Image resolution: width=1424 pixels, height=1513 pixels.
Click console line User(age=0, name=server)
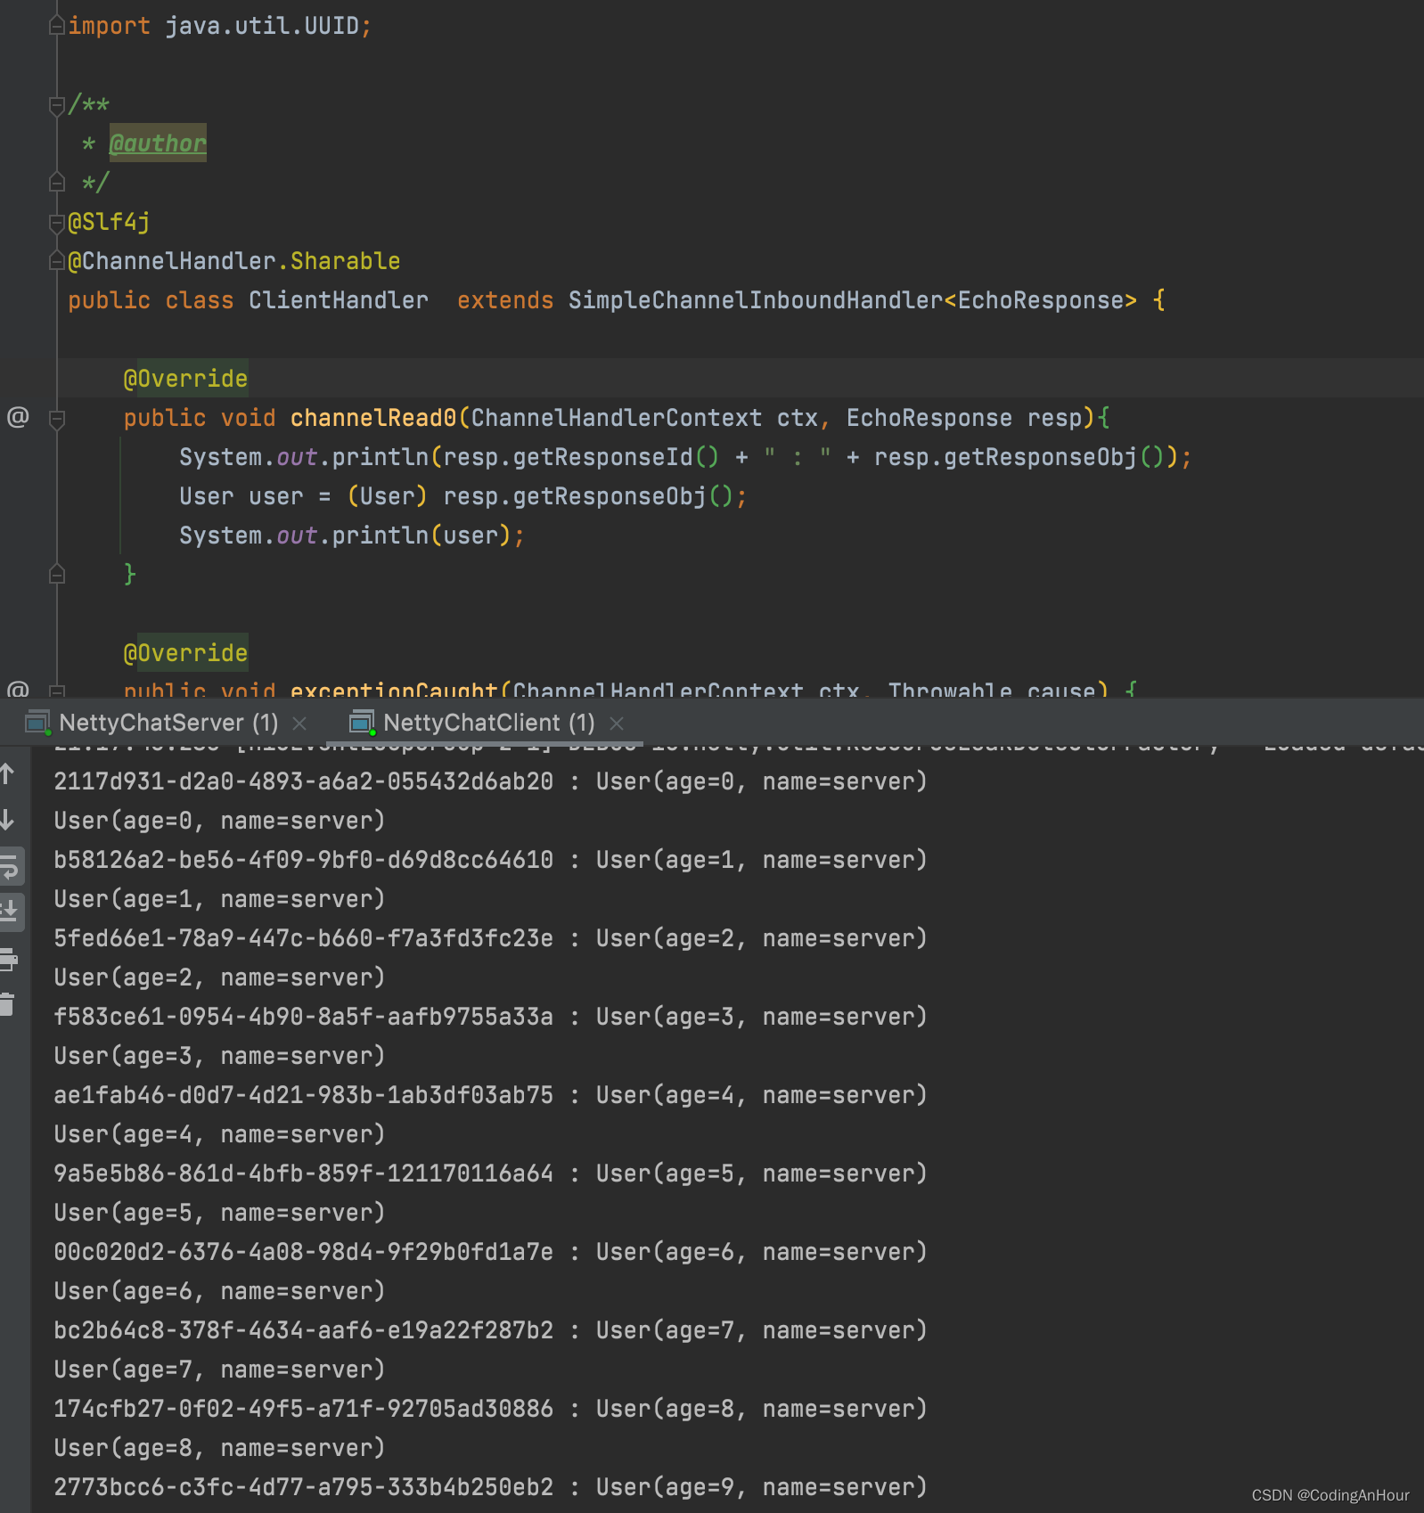click(219, 821)
